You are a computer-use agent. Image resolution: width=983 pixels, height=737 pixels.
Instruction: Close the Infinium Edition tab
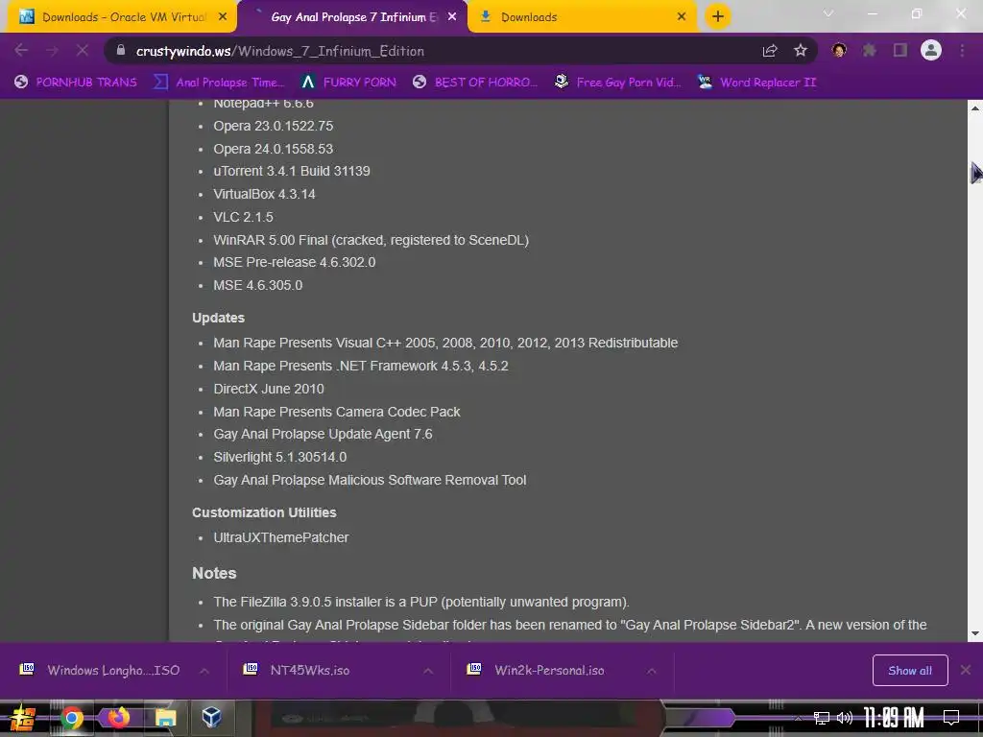452,17
